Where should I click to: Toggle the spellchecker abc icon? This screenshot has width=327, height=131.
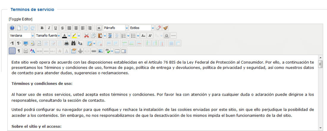coord(107,51)
